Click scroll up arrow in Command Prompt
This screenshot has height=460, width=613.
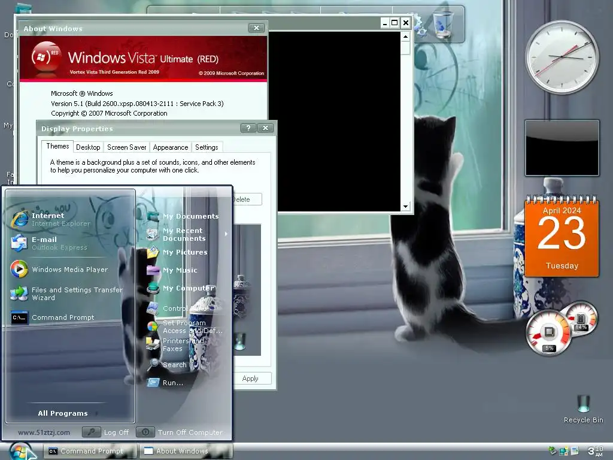point(405,37)
